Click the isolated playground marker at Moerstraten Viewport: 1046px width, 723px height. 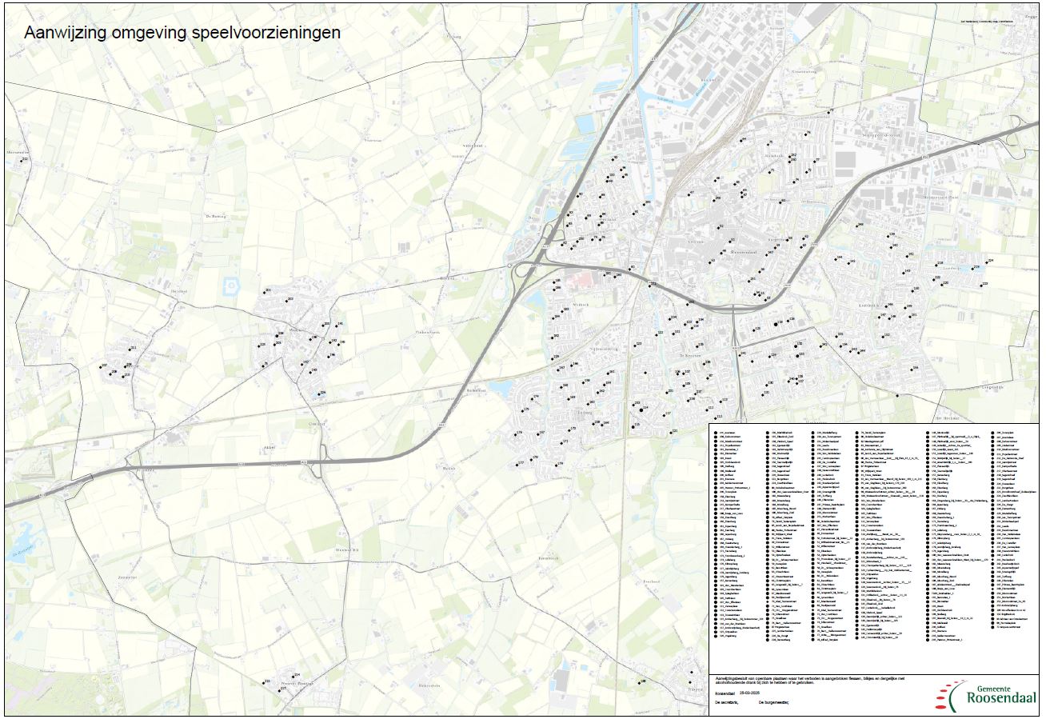pos(22,162)
